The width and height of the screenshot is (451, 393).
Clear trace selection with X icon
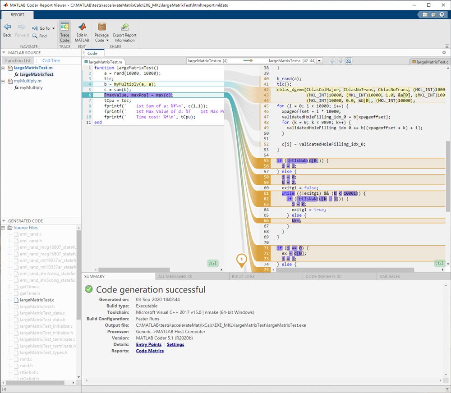tap(349, 61)
